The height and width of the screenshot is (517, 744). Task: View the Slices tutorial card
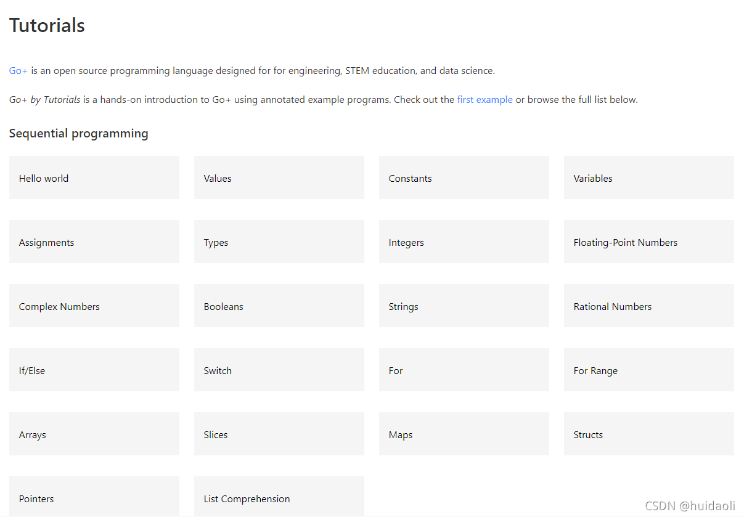(279, 434)
